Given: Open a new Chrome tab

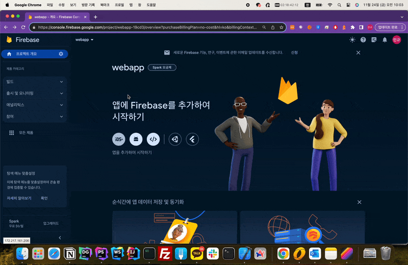Looking at the screenshot, I should click(95, 17).
